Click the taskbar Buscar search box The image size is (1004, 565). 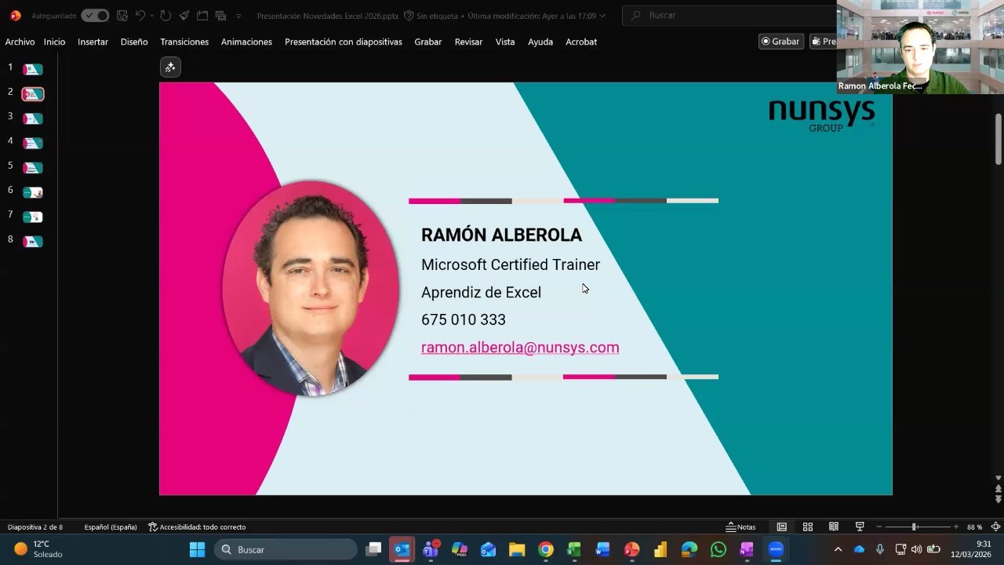click(286, 549)
